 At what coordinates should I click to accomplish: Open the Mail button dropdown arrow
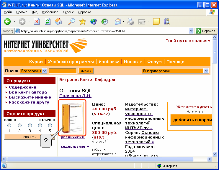(x=123, y=21)
